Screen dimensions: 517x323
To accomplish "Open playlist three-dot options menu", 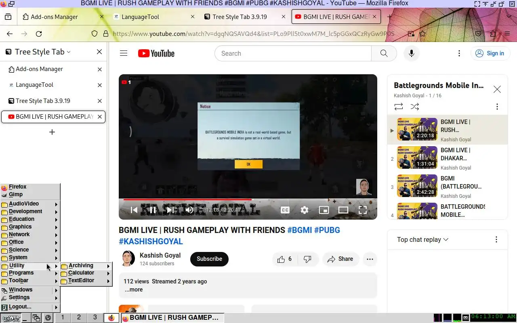I will (497, 107).
